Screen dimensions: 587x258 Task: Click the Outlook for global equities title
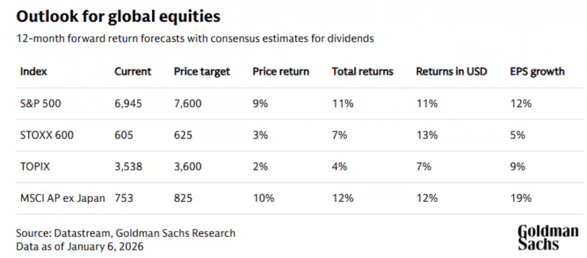[118, 17]
